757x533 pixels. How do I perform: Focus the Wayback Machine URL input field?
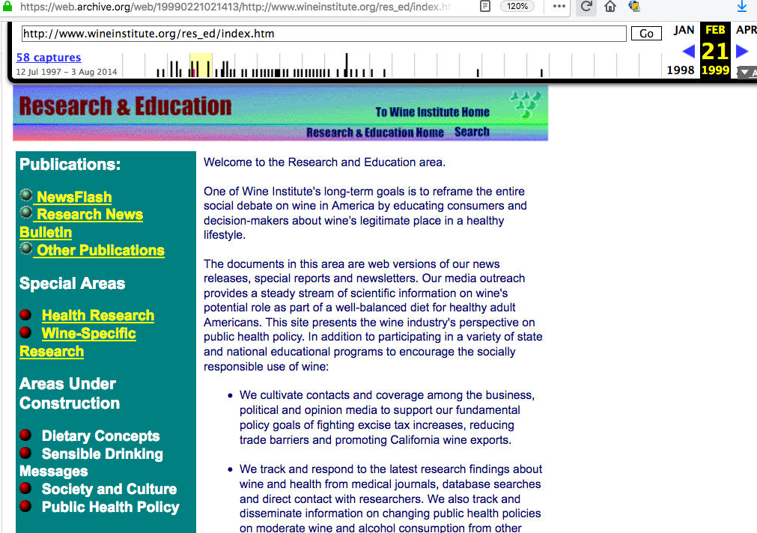(324, 33)
